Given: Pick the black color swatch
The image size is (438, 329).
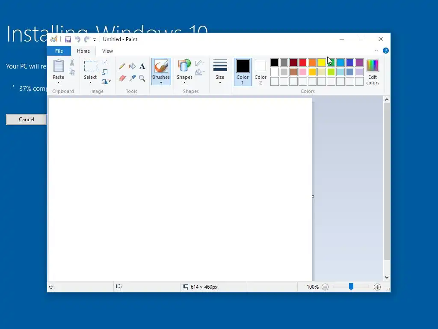Looking at the screenshot, I should point(275,63).
